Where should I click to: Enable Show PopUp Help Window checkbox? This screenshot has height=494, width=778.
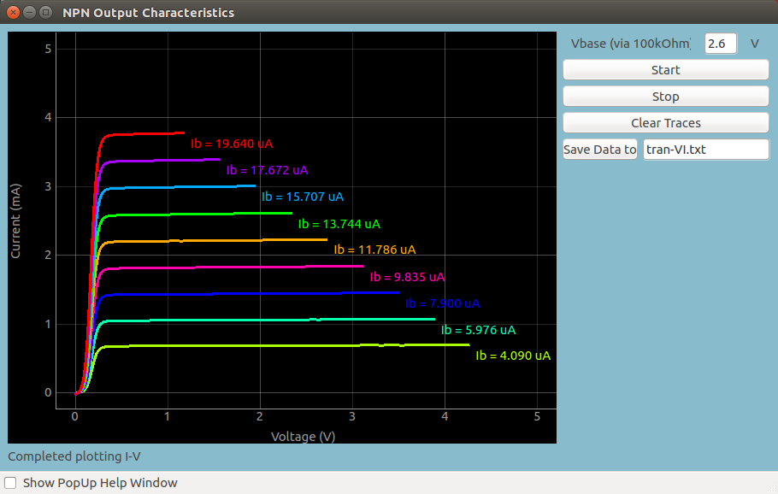(11, 483)
